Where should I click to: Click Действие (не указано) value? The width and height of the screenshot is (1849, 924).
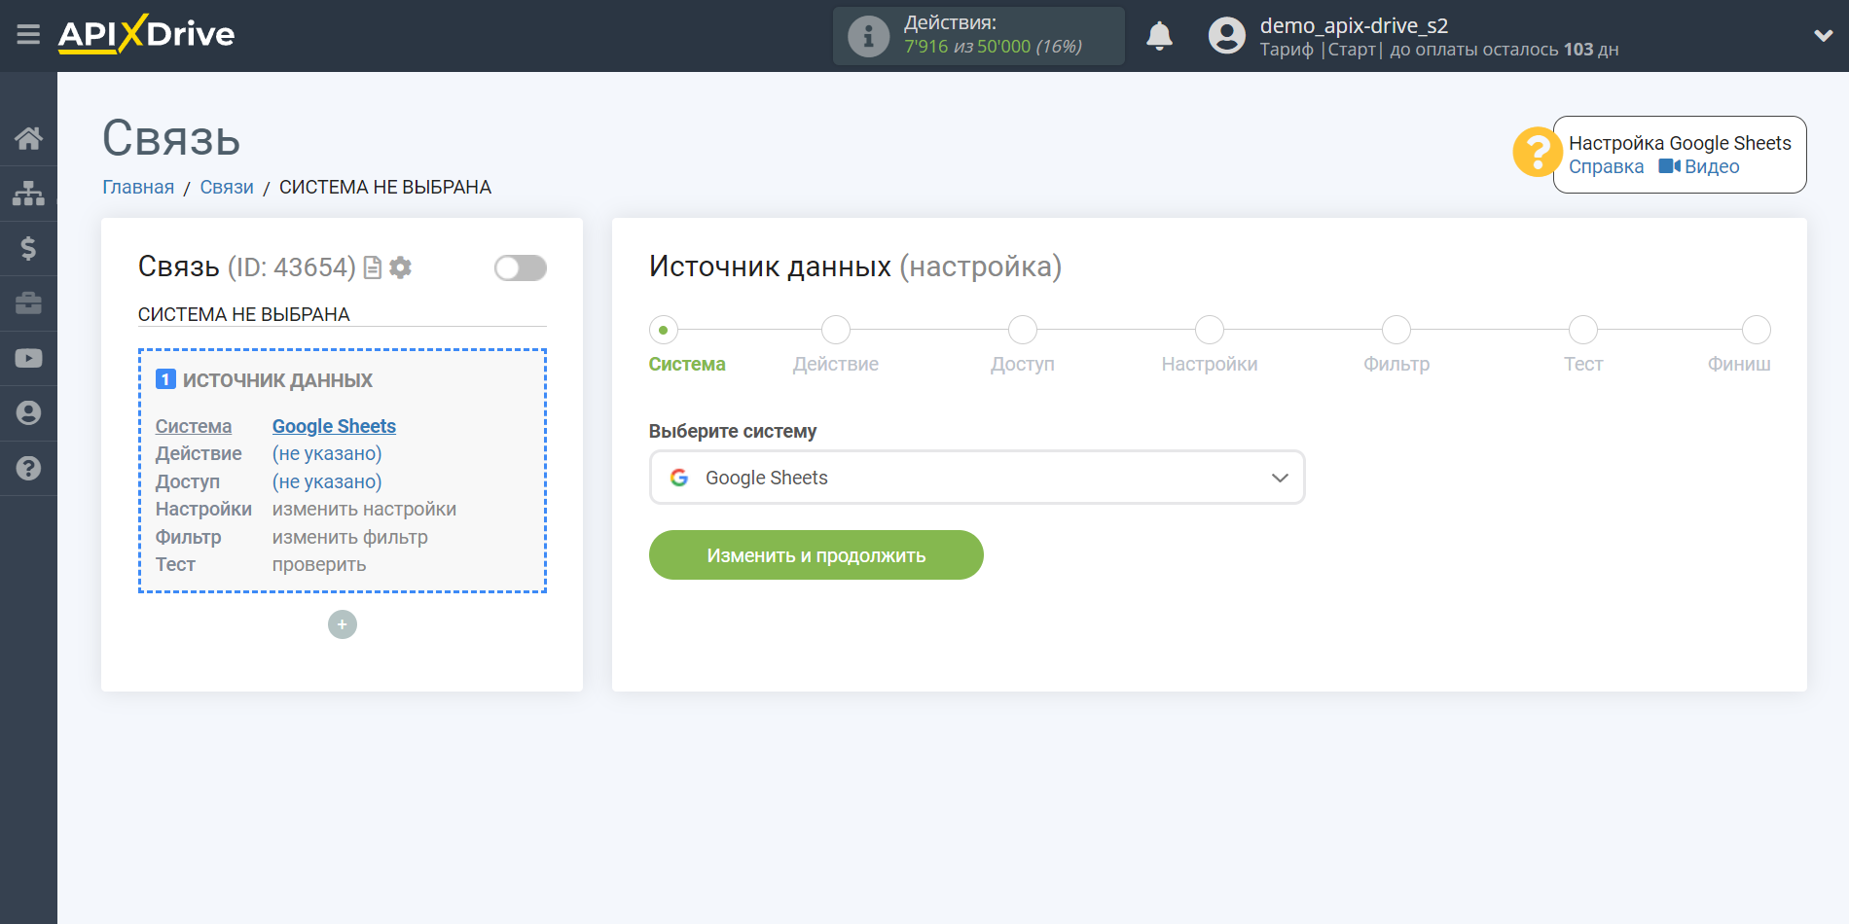327,453
